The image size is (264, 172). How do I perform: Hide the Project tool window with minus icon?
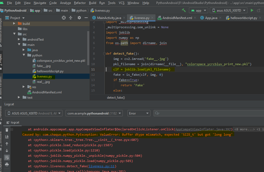[86, 18]
